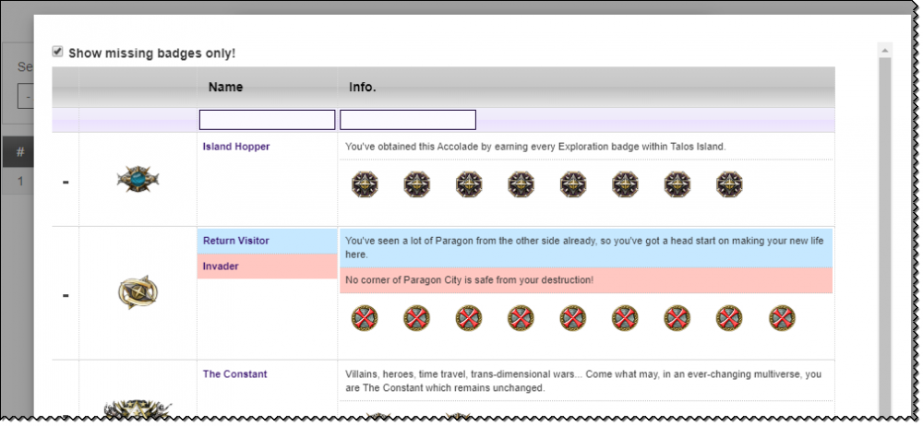Collapse the Island Hopper row with minus sign

pos(66,182)
